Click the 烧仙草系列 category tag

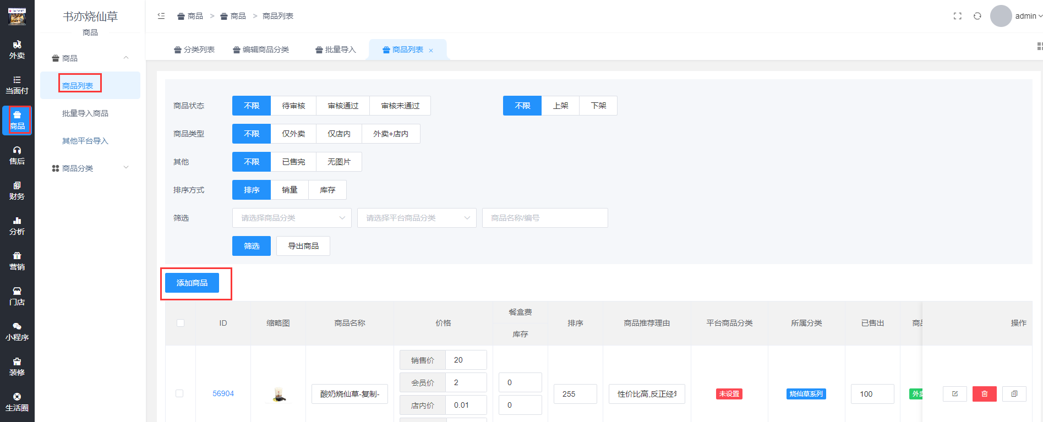point(806,394)
